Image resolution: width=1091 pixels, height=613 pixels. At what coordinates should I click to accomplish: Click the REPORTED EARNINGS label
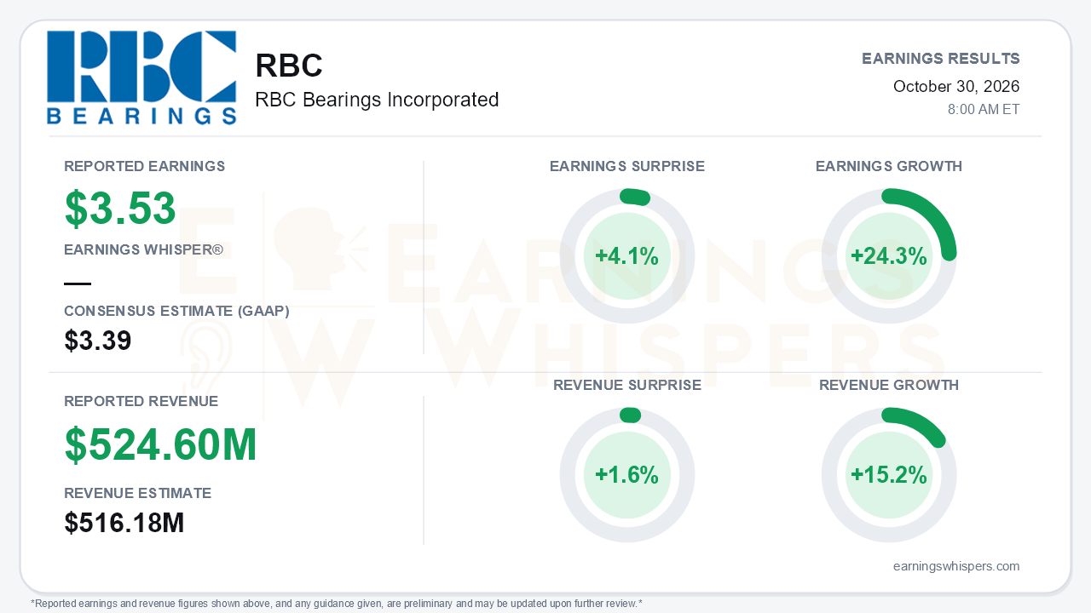145,166
